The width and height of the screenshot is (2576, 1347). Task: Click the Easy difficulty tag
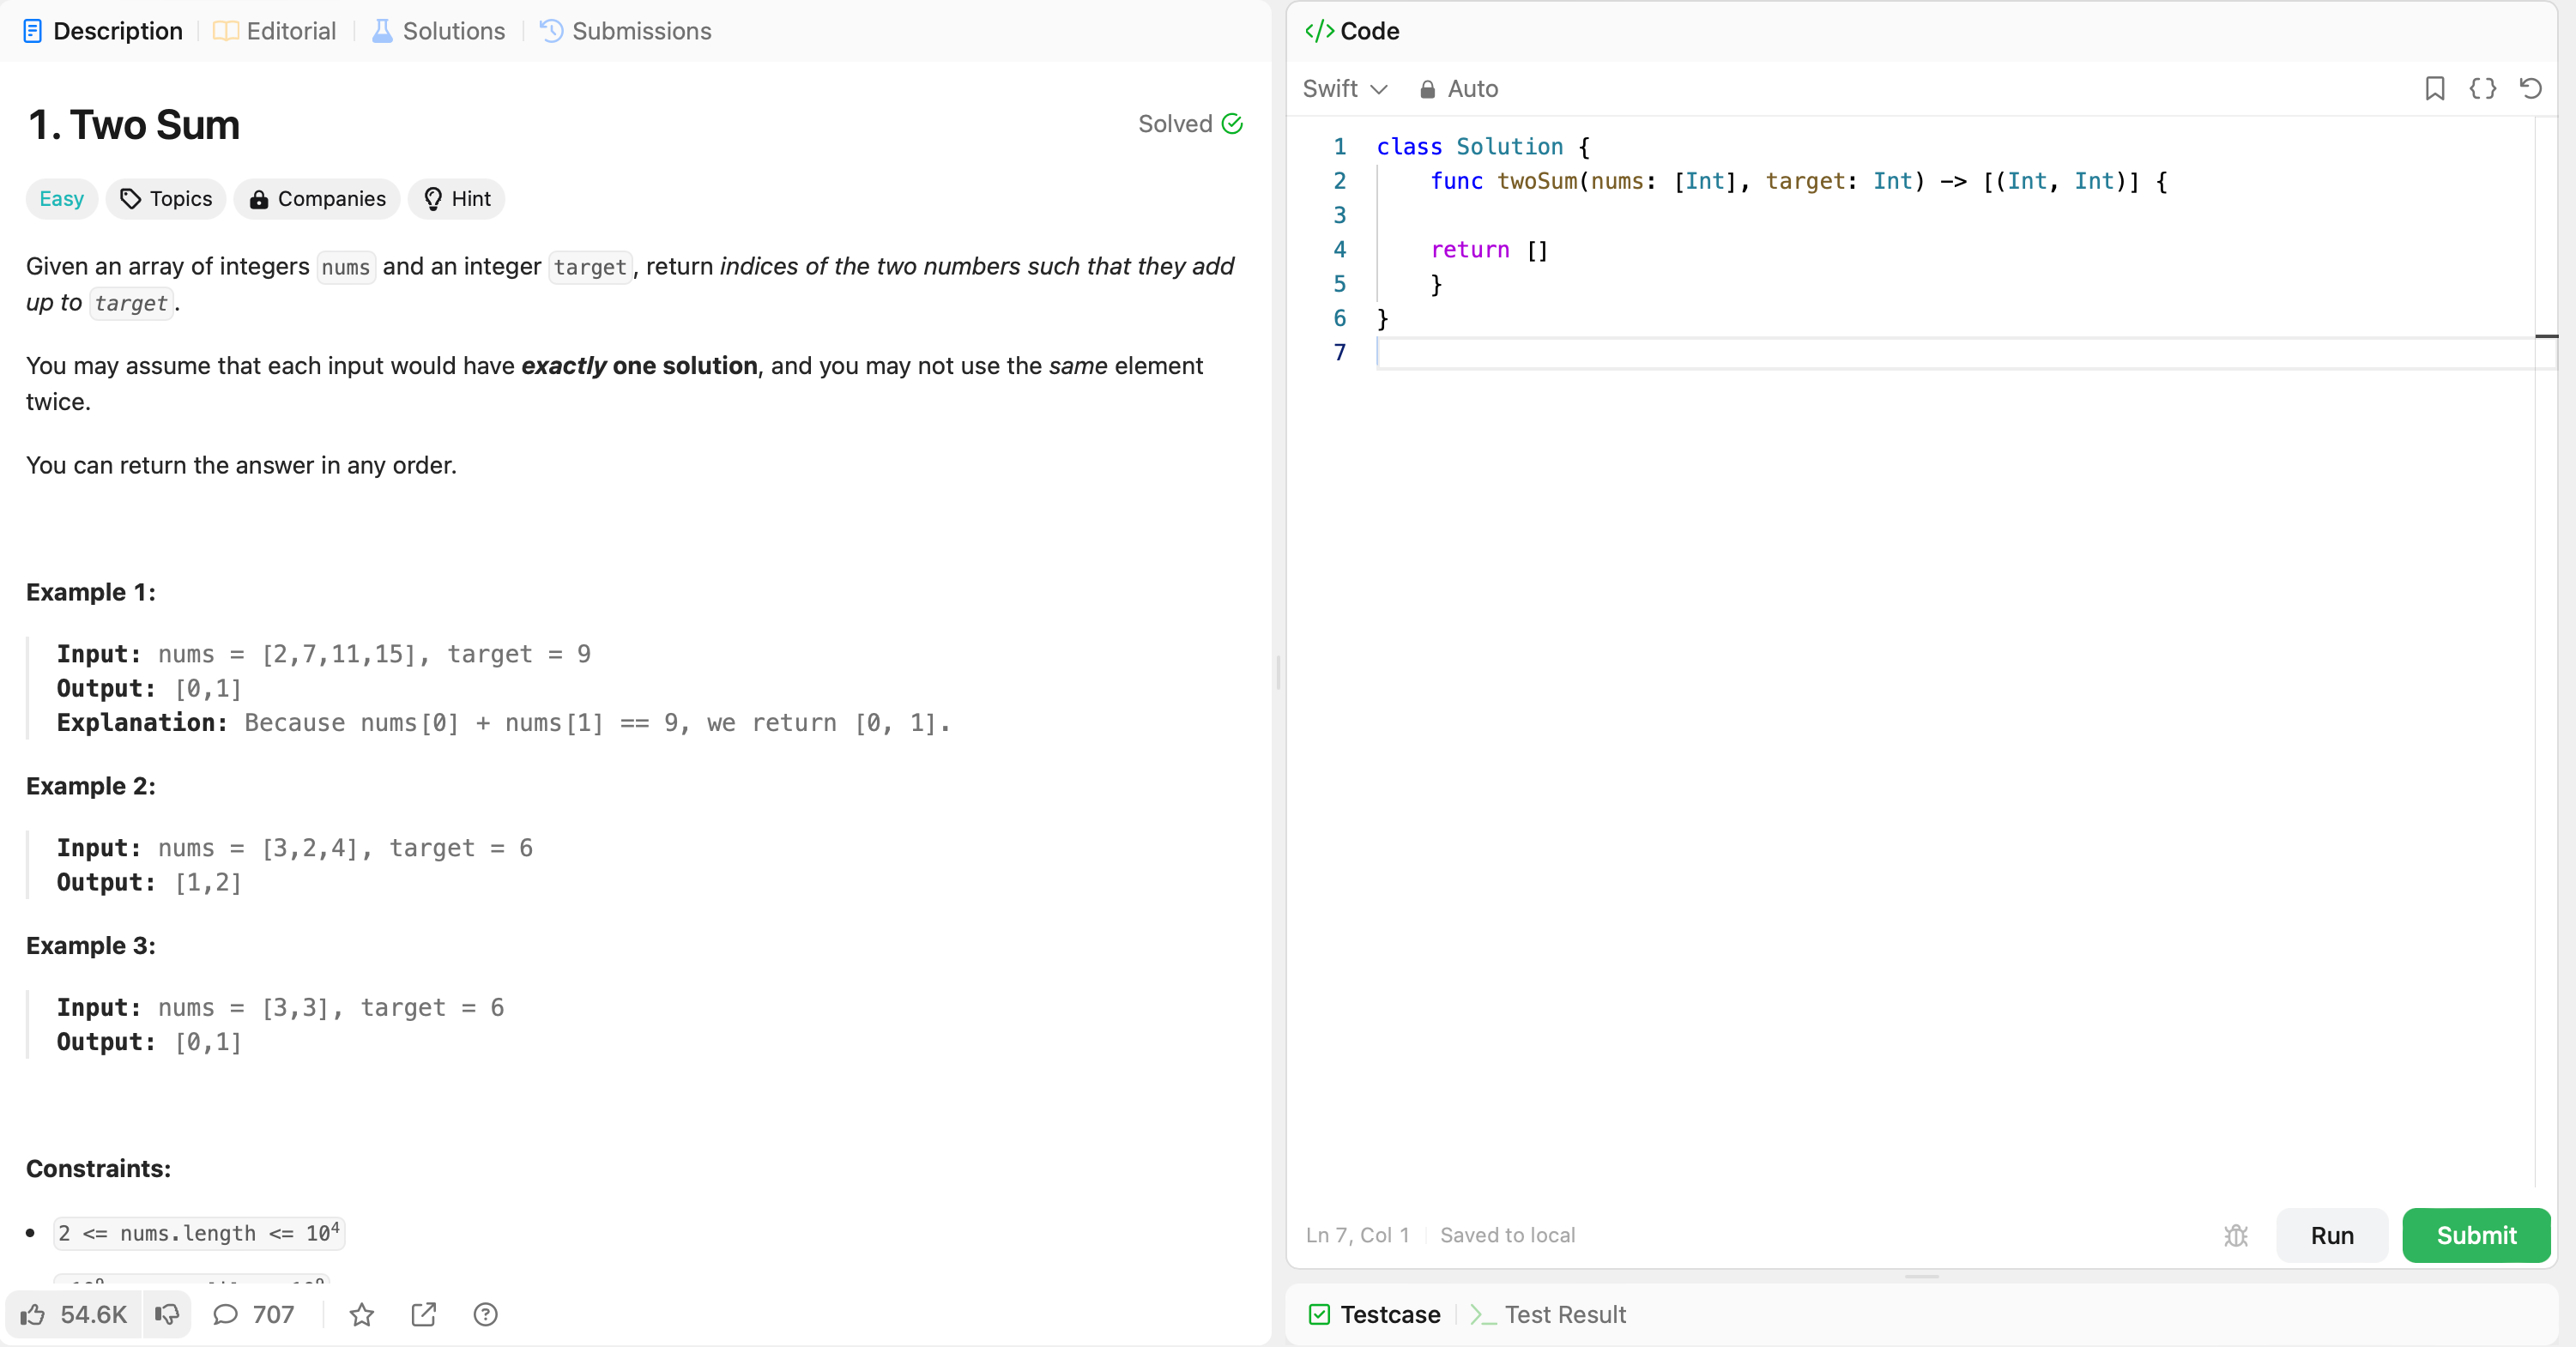(62, 199)
